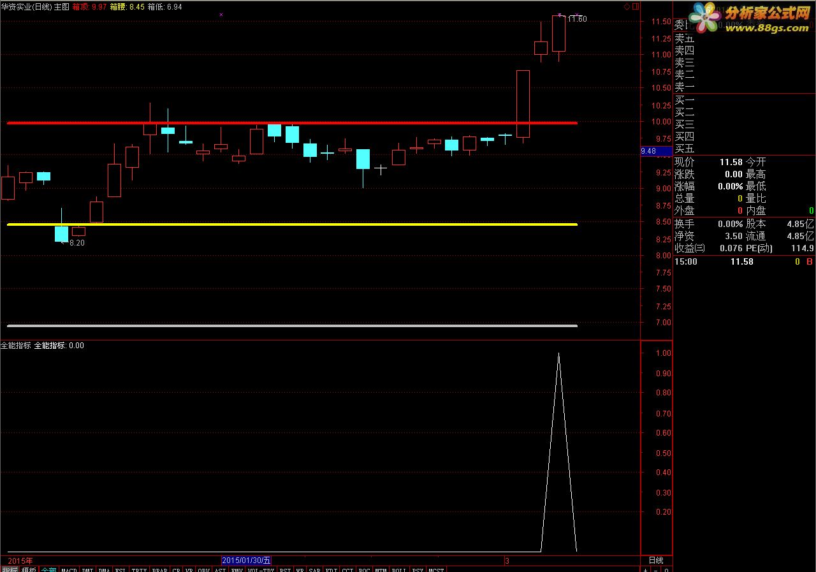Click the 2015/01/30/五 date marker
The image size is (816, 572).
[x=247, y=560]
